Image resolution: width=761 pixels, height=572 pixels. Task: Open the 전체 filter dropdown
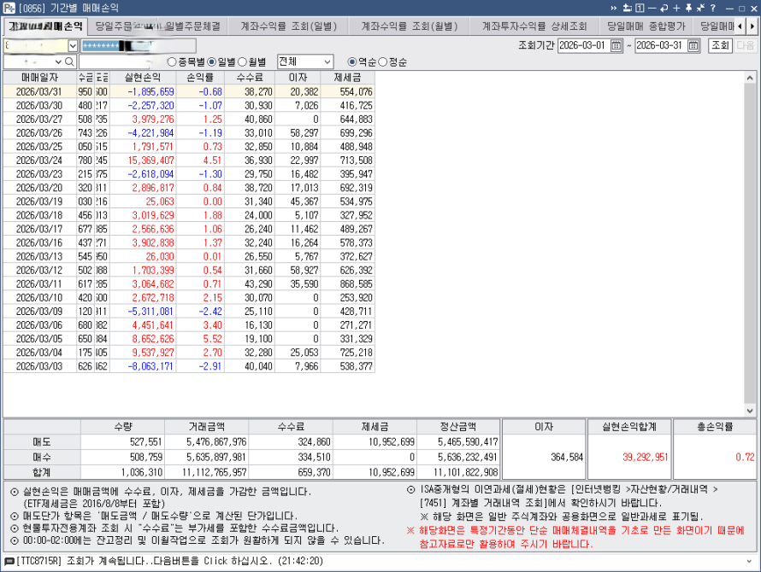(x=327, y=63)
